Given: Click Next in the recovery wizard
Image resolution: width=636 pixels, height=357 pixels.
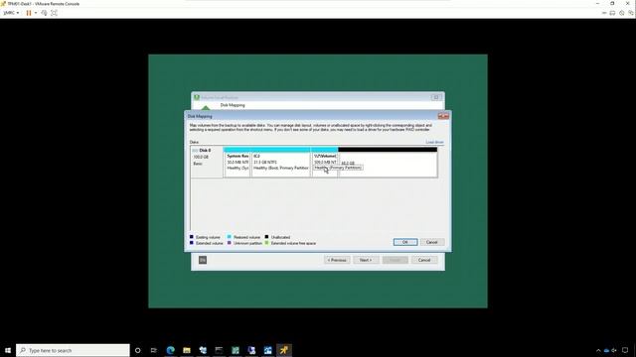Looking at the screenshot, I should point(366,260).
